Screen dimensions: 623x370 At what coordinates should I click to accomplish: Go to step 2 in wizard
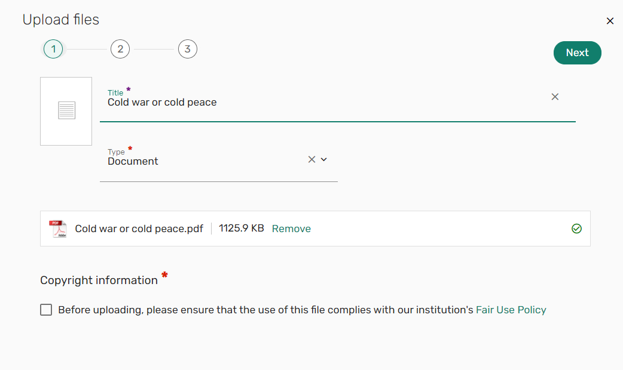tap(120, 49)
